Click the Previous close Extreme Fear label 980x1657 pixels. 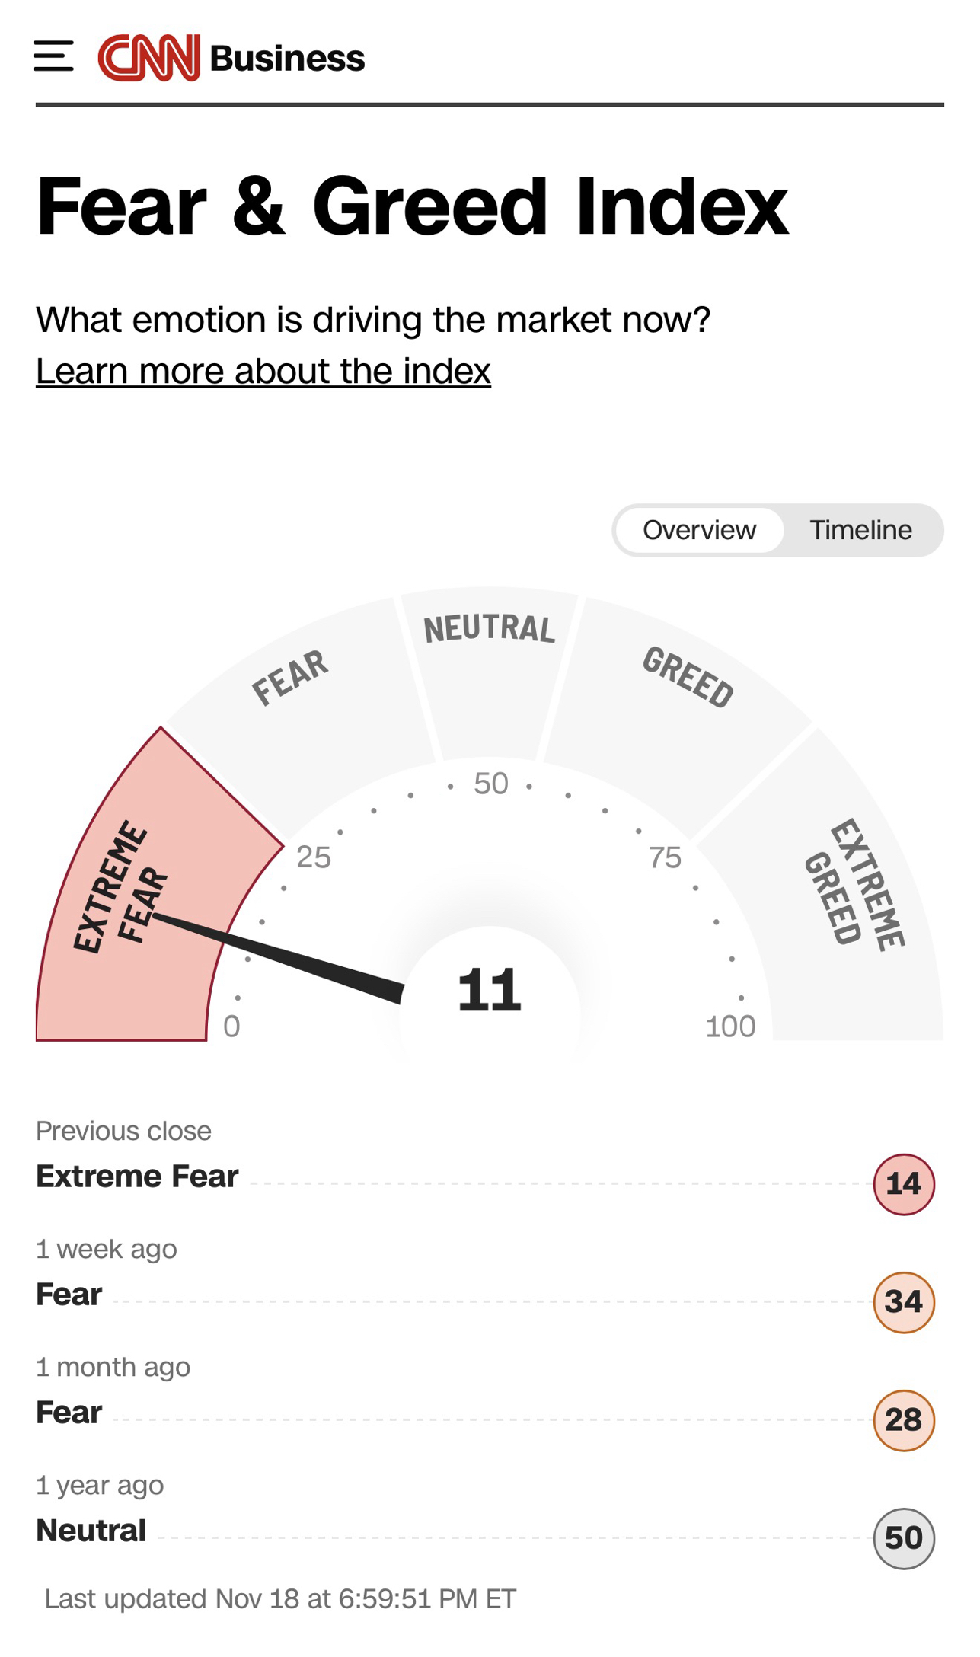tap(137, 1177)
